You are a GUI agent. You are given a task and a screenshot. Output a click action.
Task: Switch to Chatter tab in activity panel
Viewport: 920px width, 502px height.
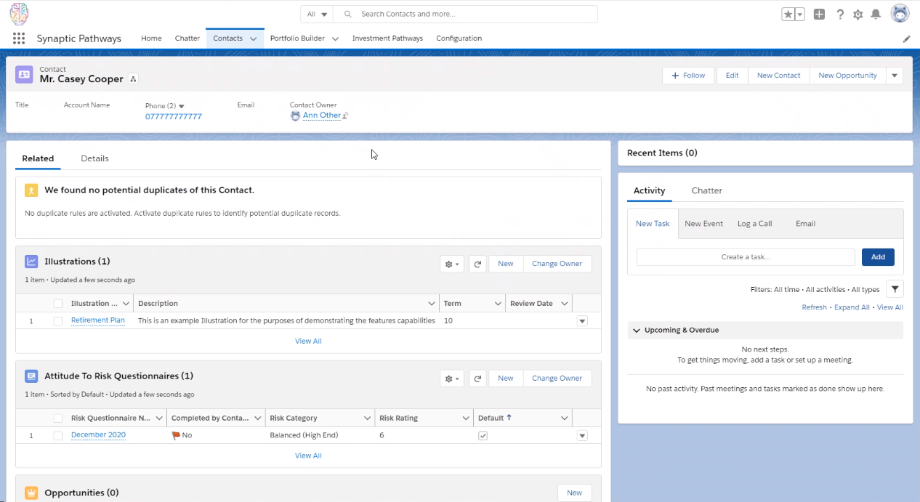click(706, 190)
